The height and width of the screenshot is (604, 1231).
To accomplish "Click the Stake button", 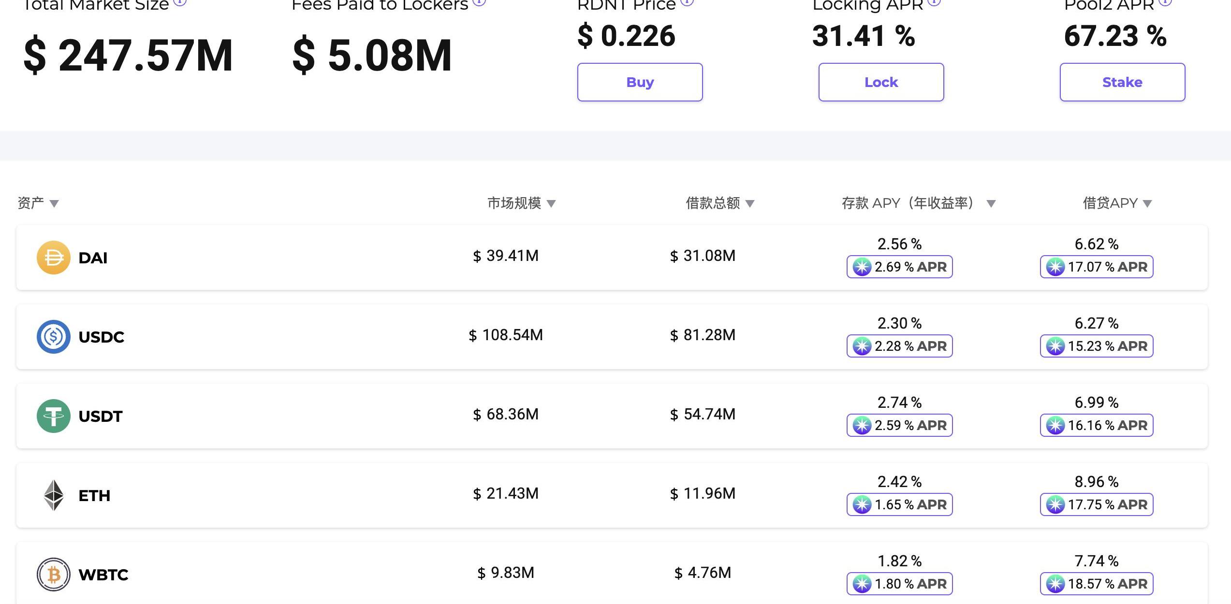I will [1122, 82].
